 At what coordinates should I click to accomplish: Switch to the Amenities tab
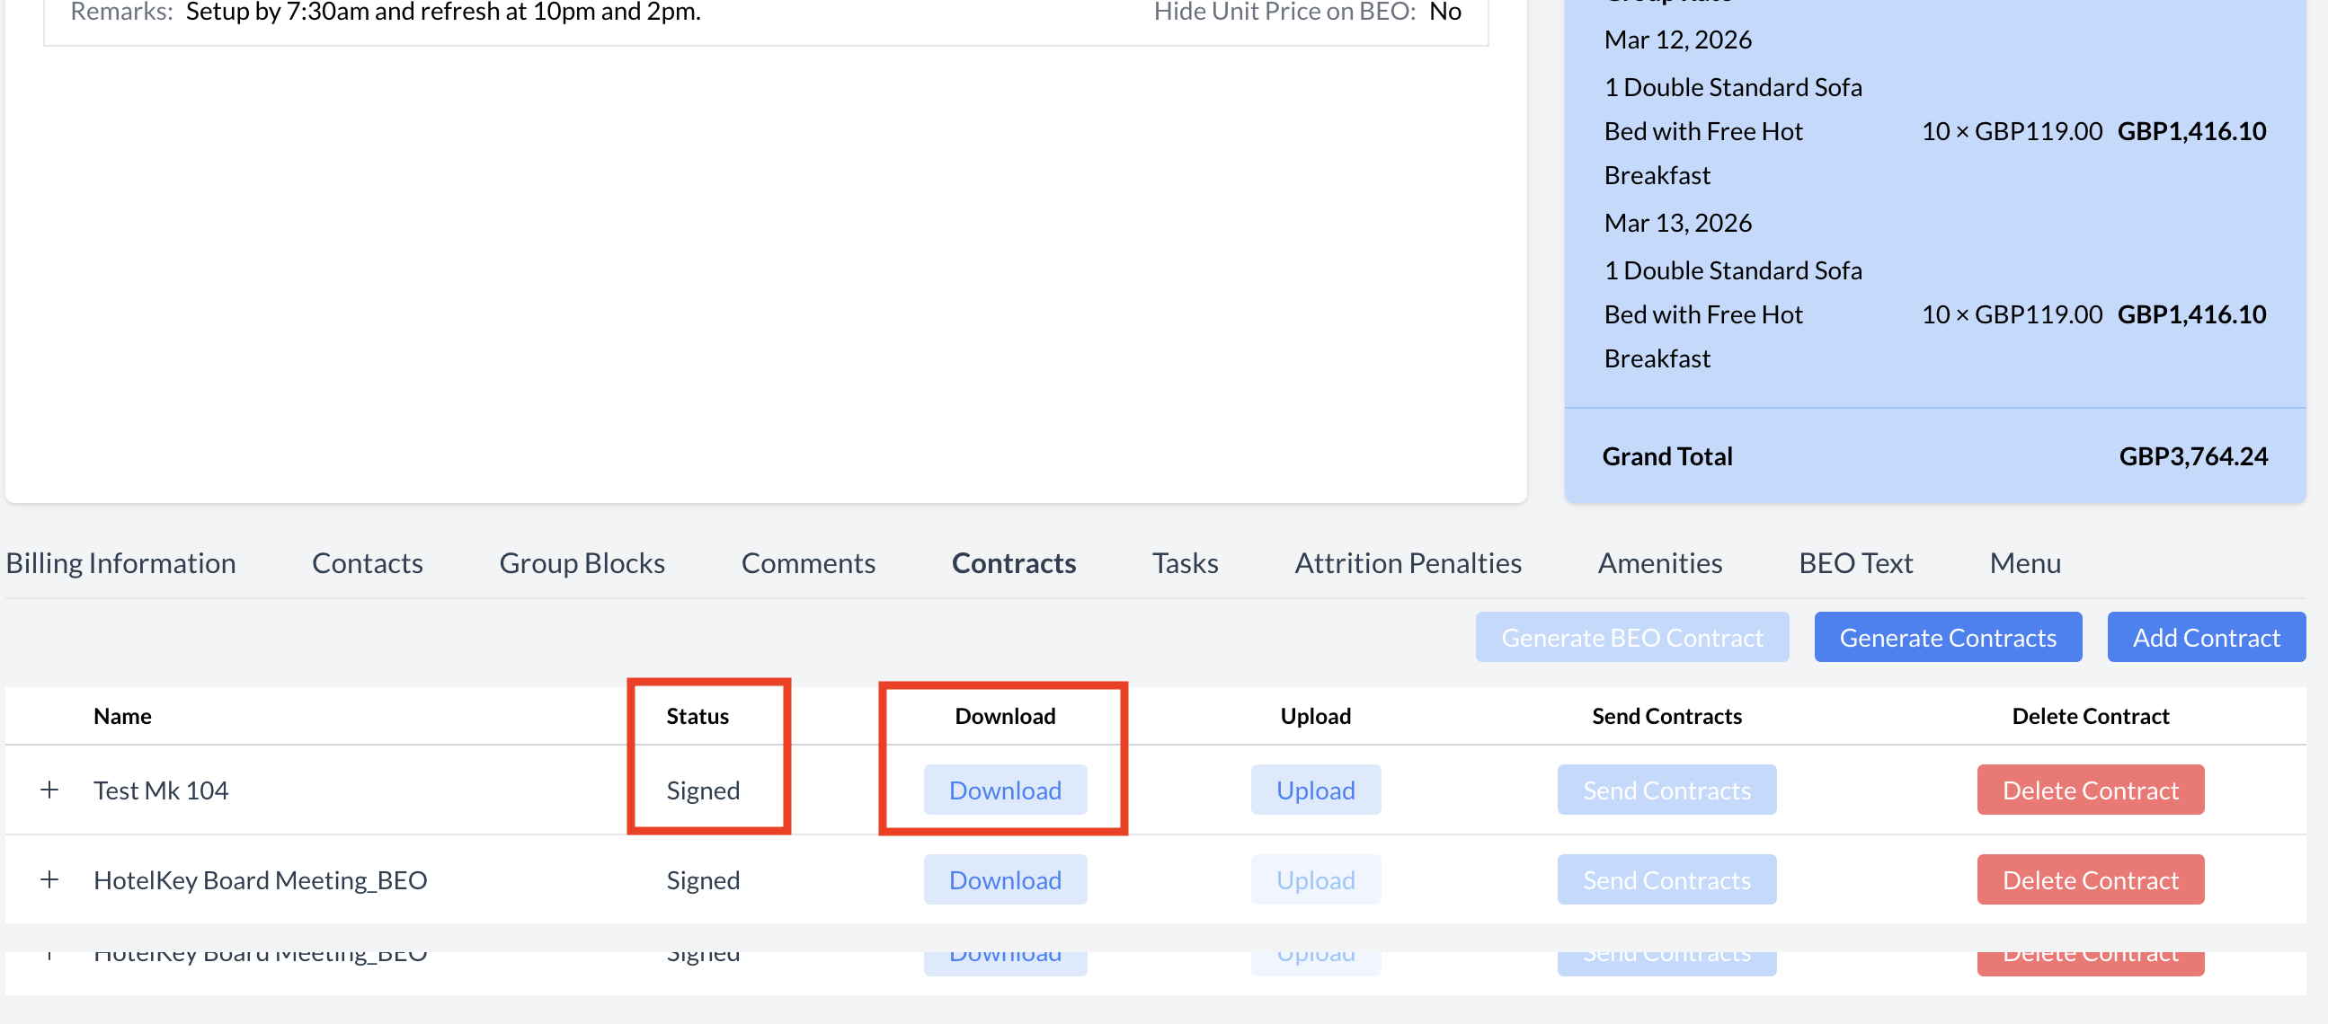point(1659,562)
